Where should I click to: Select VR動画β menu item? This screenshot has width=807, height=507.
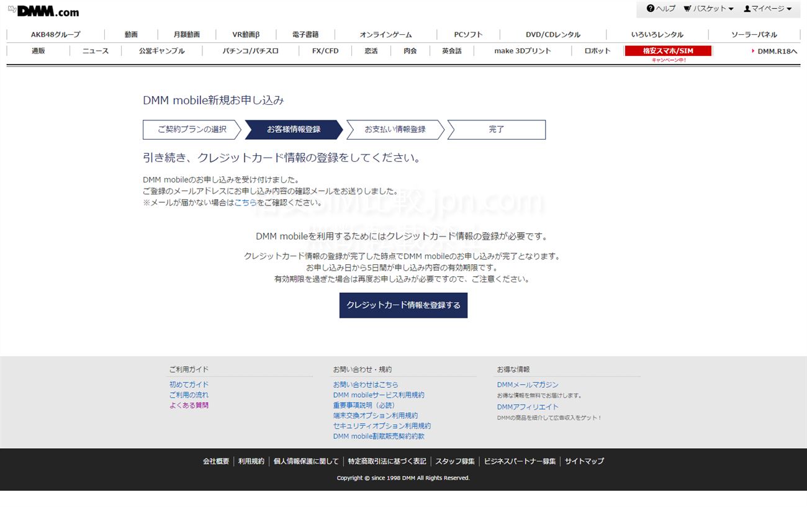point(246,35)
